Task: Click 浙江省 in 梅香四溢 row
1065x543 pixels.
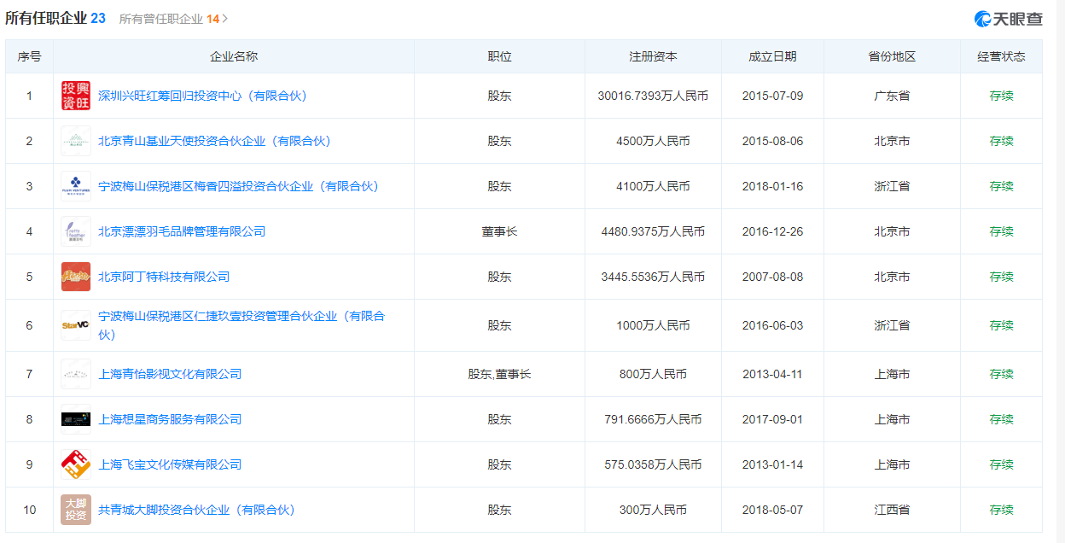Action: (892, 186)
